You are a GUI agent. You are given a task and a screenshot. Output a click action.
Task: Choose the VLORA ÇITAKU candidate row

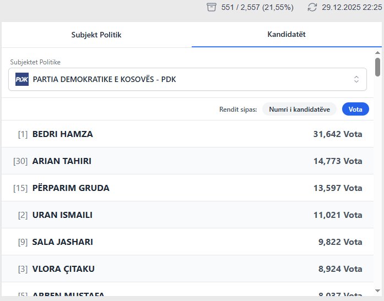point(187,269)
